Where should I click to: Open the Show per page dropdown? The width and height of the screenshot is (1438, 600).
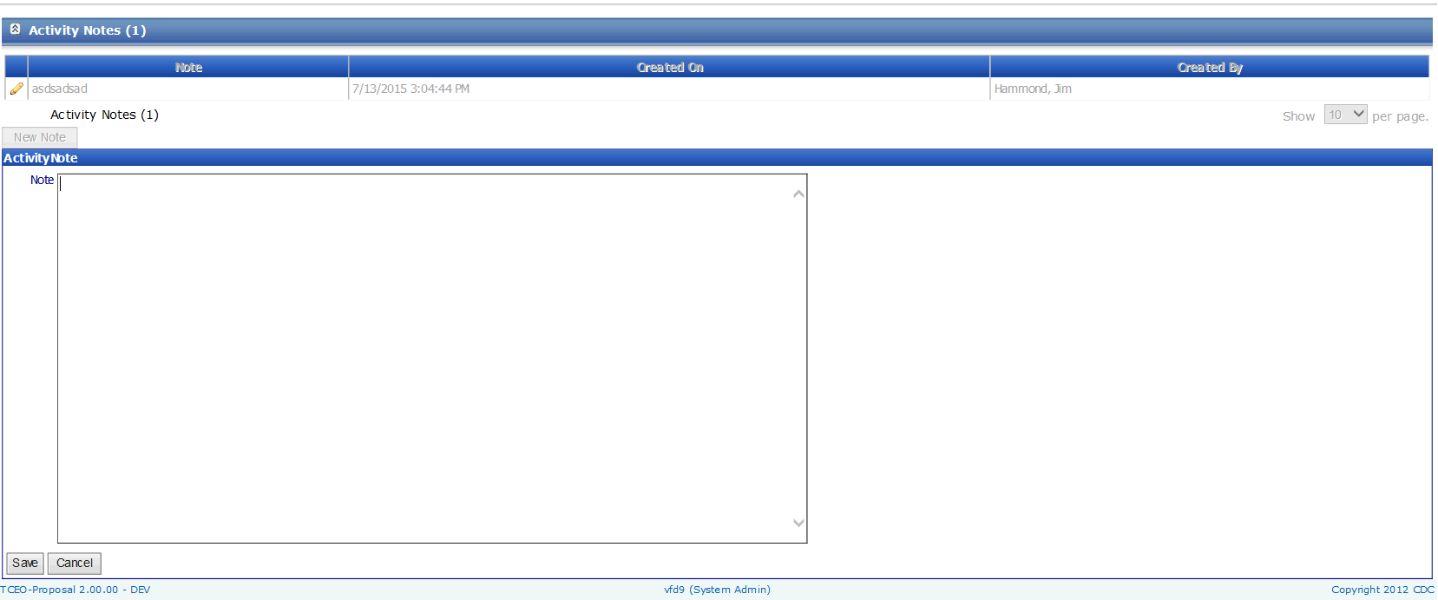1345,115
